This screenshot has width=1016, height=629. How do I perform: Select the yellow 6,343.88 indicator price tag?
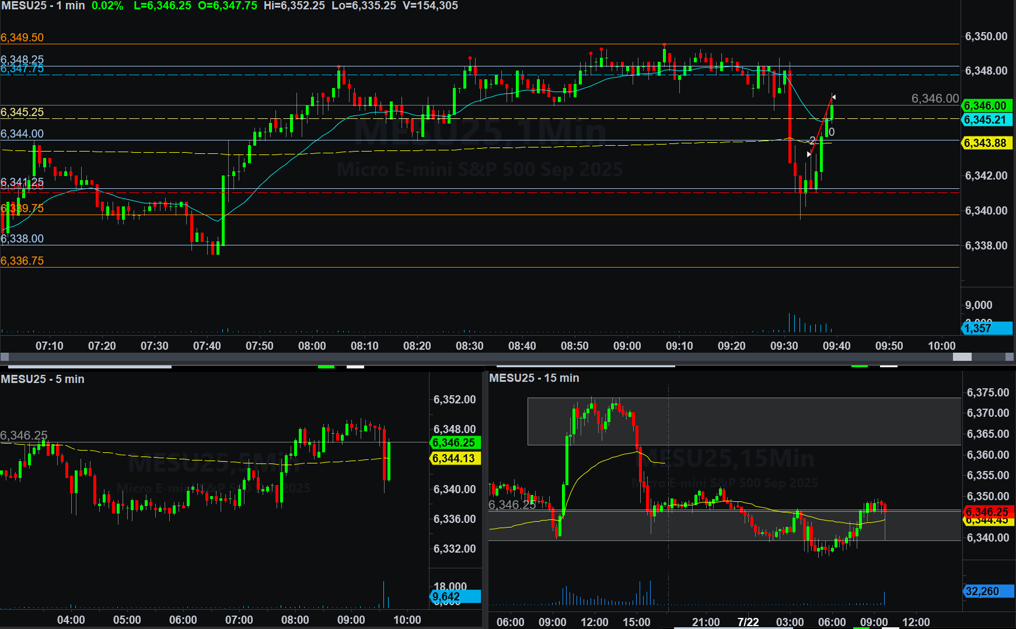(x=986, y=143)
